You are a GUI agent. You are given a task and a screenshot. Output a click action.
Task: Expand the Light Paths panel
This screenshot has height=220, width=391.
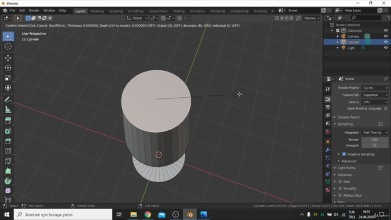(x=346, y=168)
